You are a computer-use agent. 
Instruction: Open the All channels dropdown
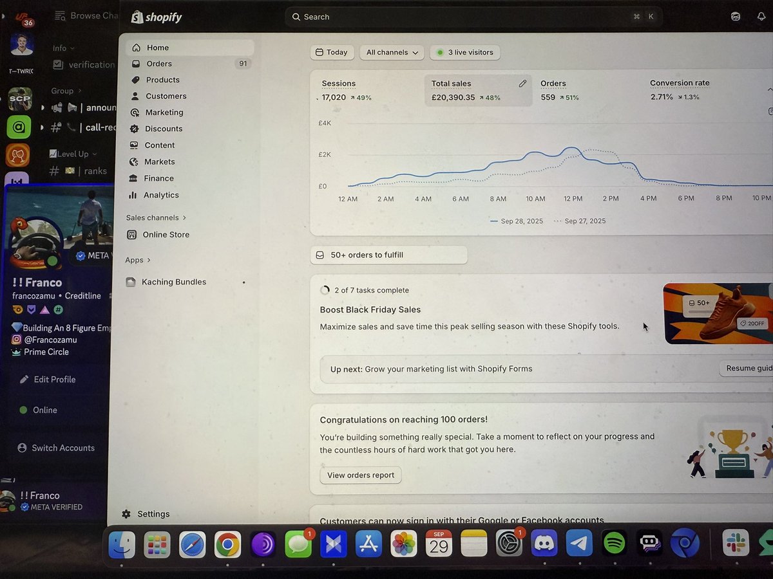[x=392, y=52]
